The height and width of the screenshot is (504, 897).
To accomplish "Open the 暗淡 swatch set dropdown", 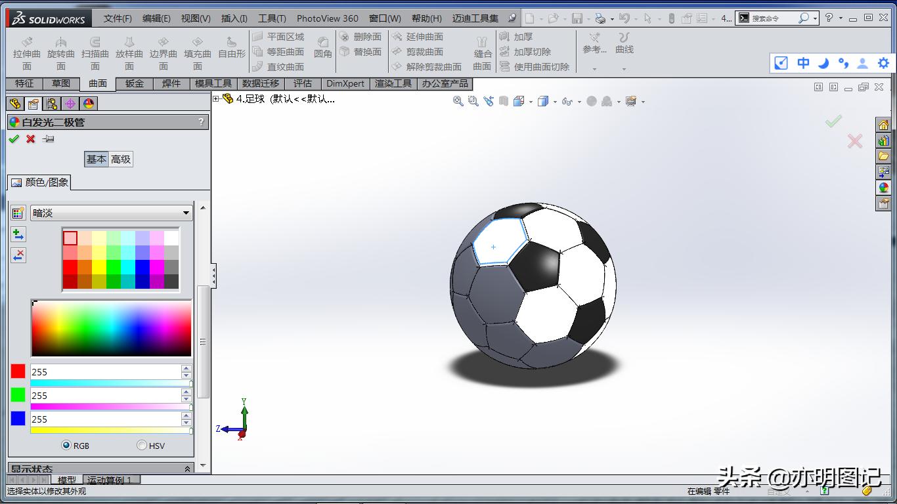I will [x=186, y=213].
